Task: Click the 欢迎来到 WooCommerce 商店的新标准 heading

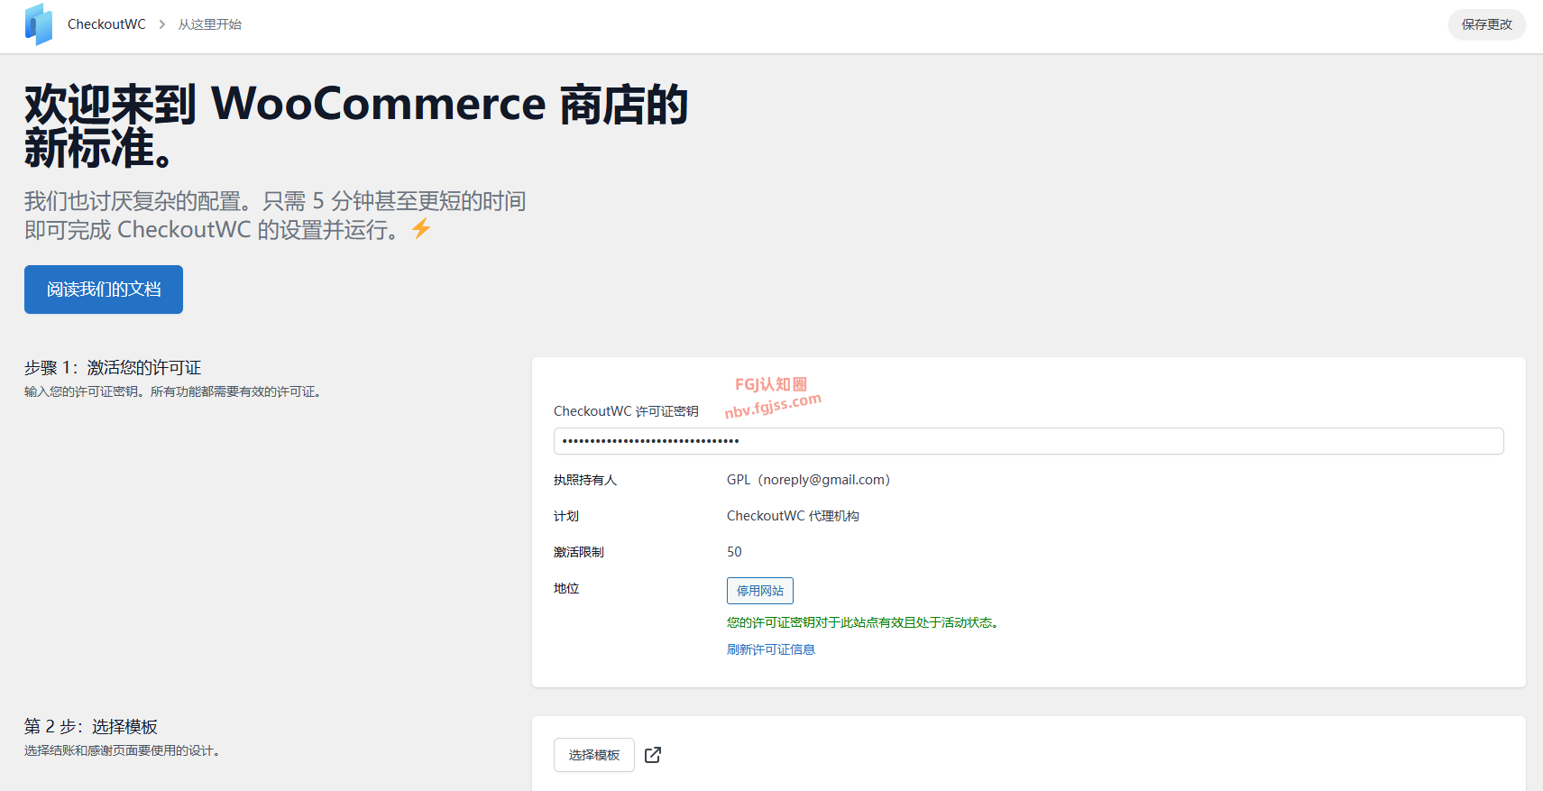Action: point(356,126)
